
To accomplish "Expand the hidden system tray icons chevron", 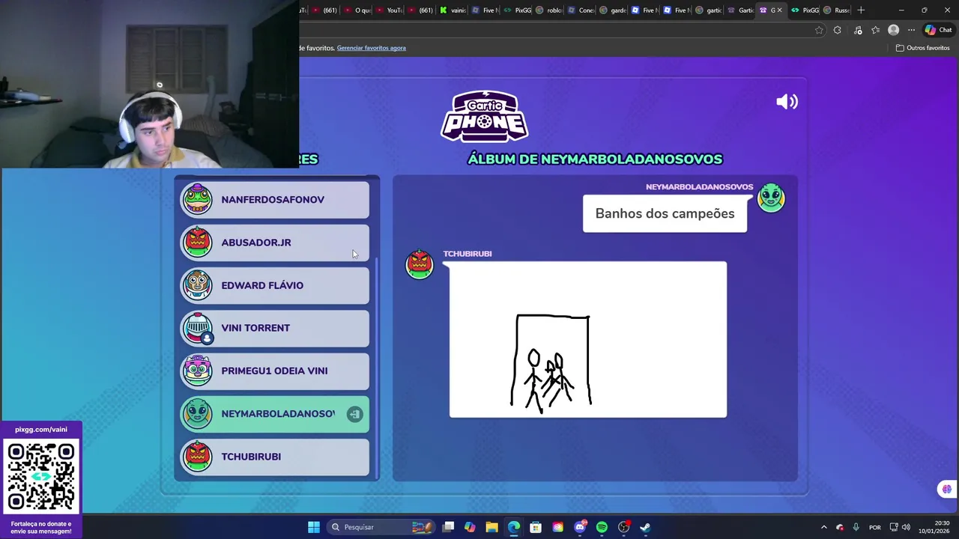I will (x=823, y=527).
